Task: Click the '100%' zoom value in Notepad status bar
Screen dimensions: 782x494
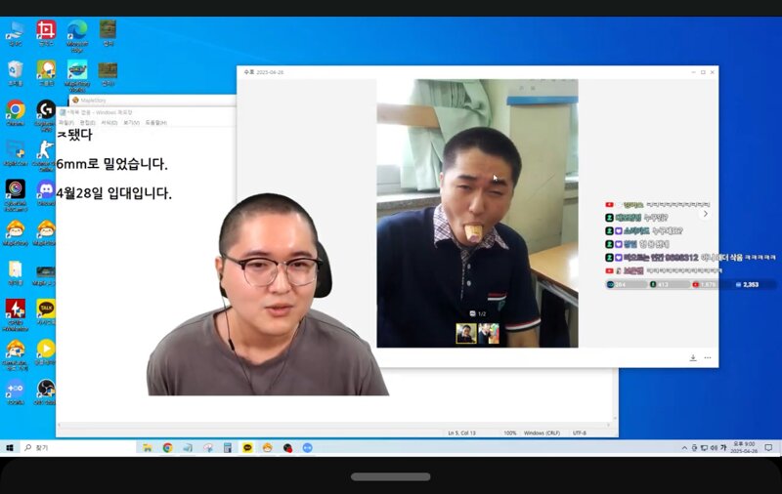Action: tap(509, 433)
